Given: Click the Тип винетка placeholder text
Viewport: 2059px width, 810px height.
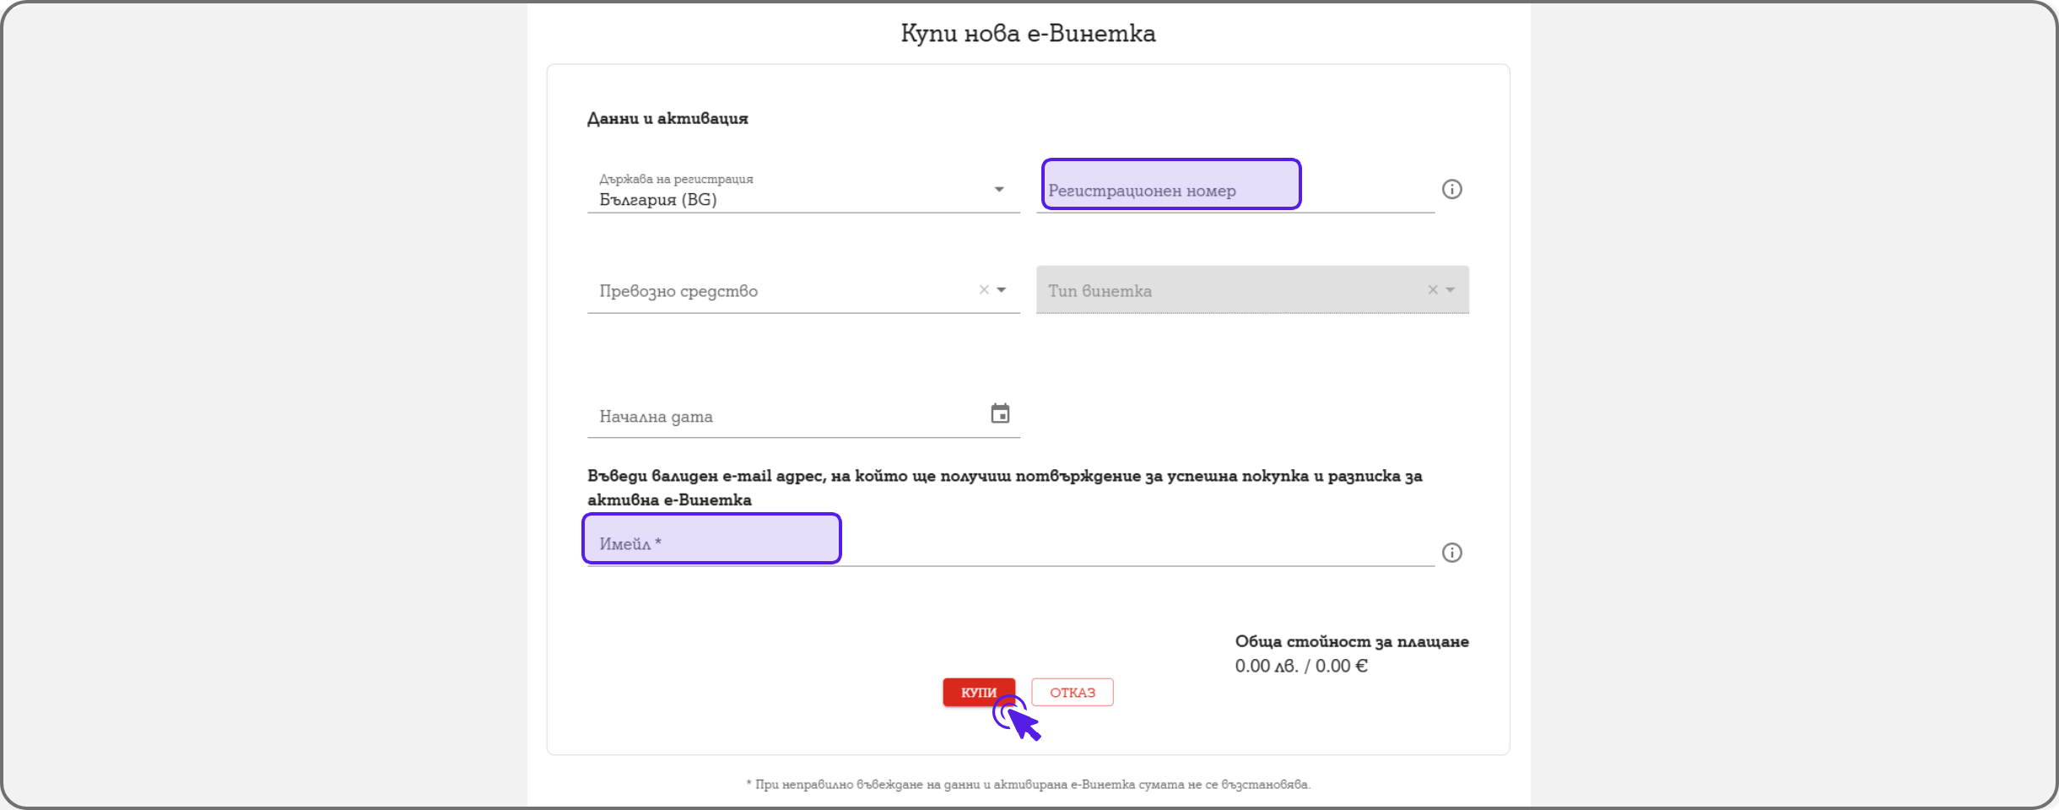Looking at the screenshot, I should tap(1100, 291).
